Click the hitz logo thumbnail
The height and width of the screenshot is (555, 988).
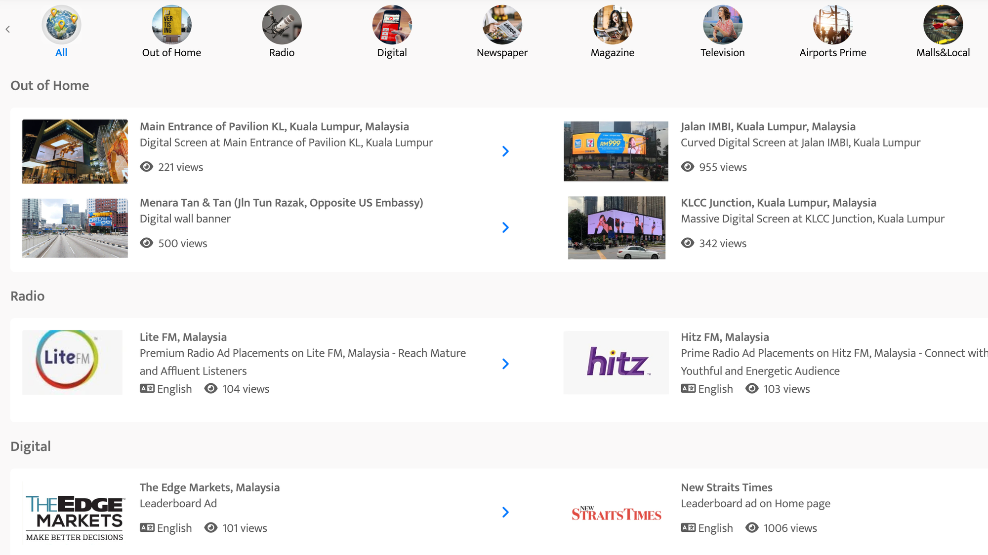(x=616, y=362)
